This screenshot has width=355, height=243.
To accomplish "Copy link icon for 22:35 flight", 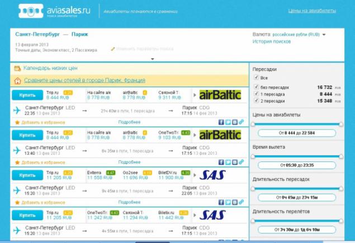I will click(242, 122).
